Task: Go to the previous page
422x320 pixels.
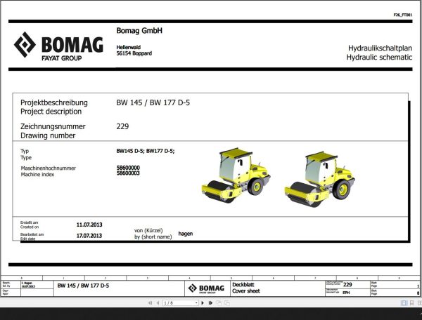Action: [x=158, y=303]
